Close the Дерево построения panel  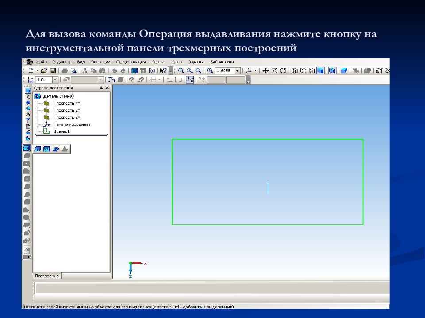(107, 87)
